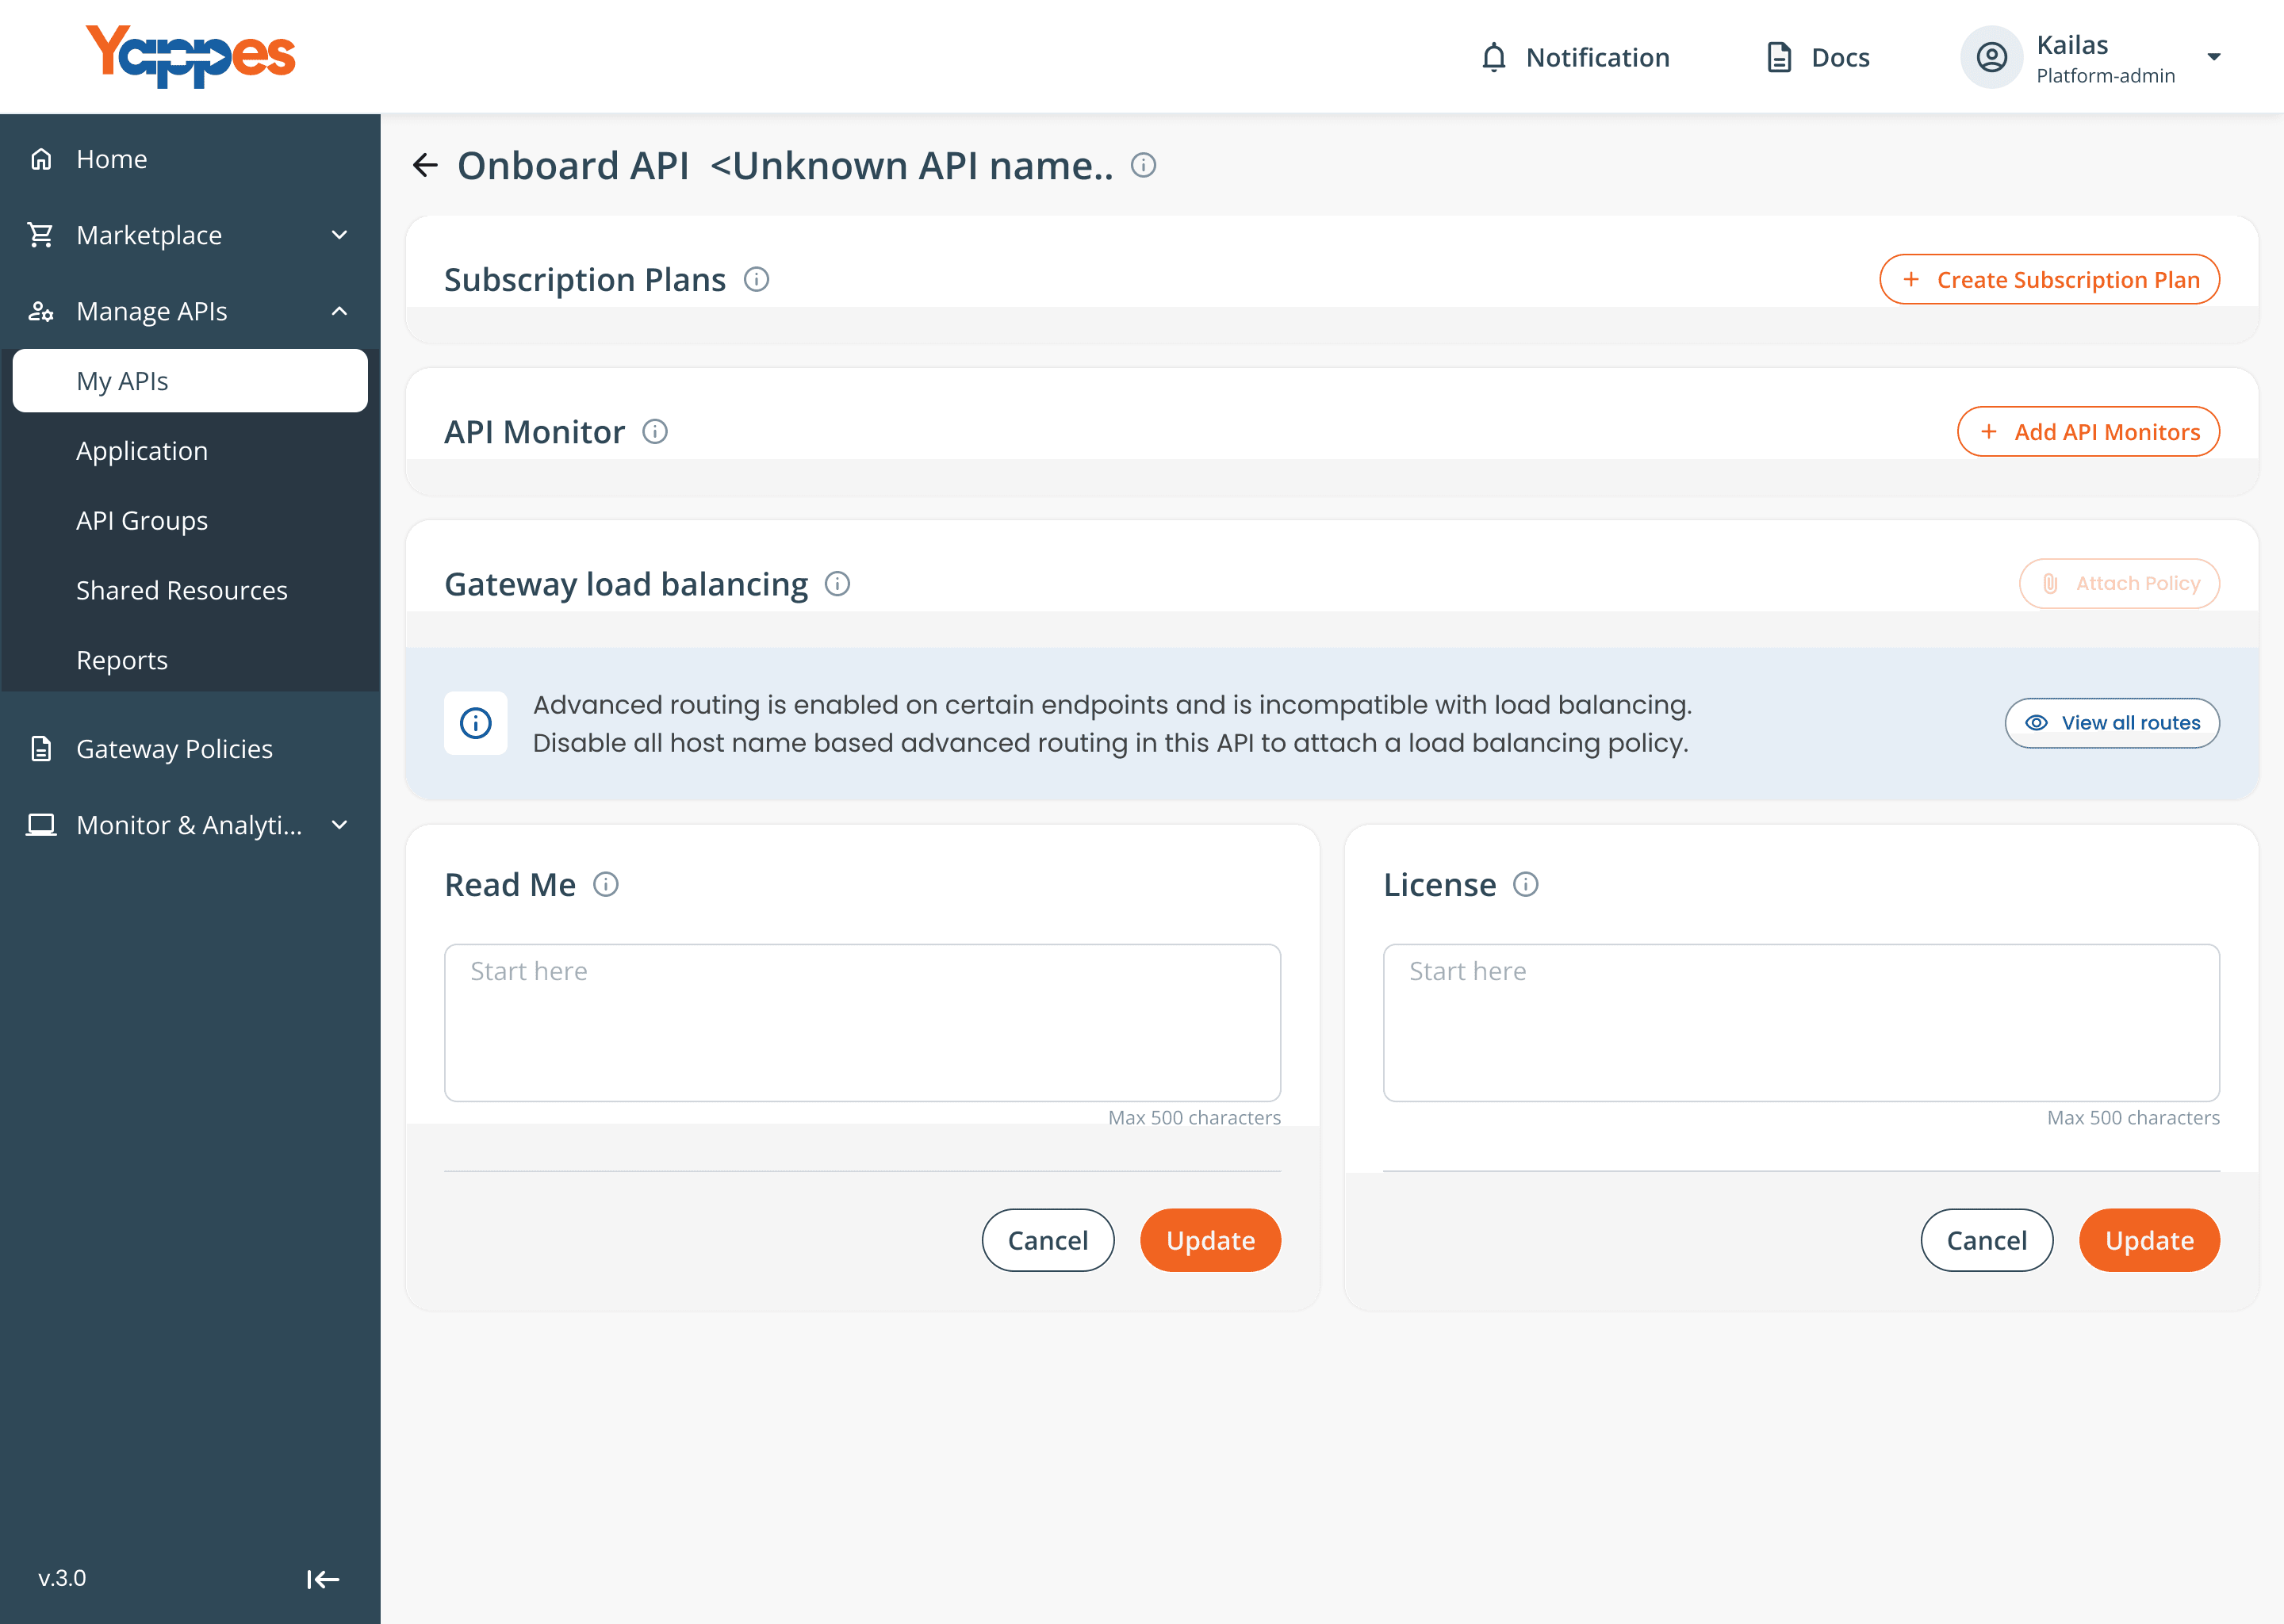Click the info icon in the routing banner
The image size is (2284, 1624).
point(476,723)
